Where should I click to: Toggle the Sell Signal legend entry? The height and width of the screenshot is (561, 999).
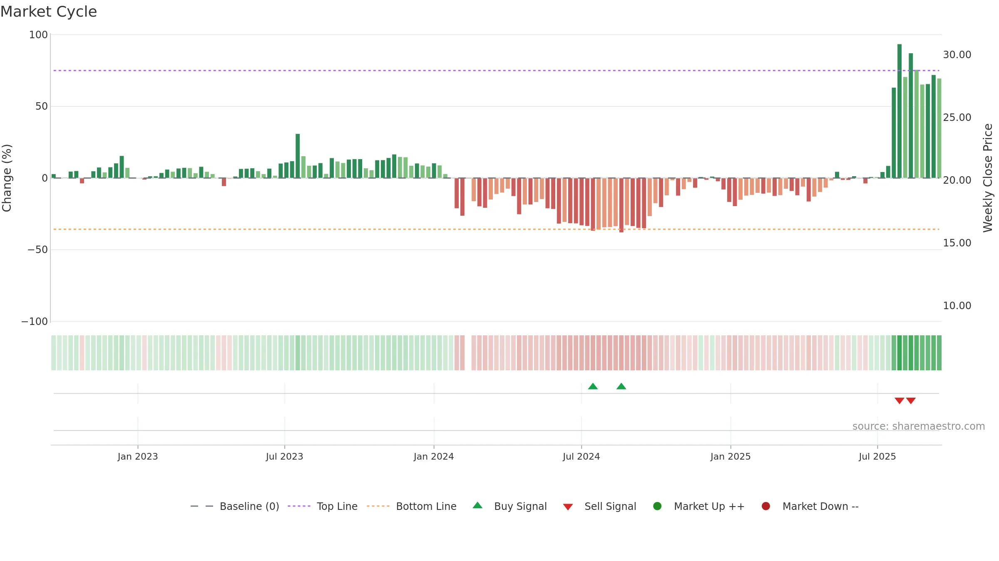point(599,506)
